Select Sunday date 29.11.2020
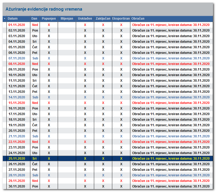Screen dimensions: 216x192 point(17,181)
